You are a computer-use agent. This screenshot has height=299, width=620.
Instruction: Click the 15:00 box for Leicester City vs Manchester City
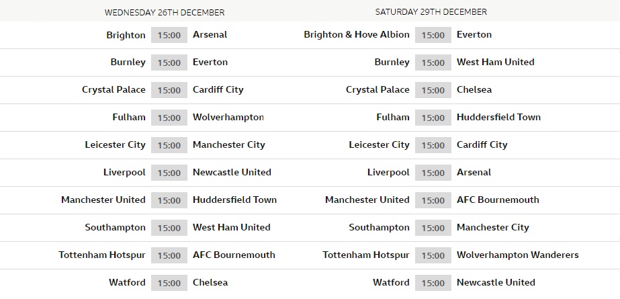(169, 145)
